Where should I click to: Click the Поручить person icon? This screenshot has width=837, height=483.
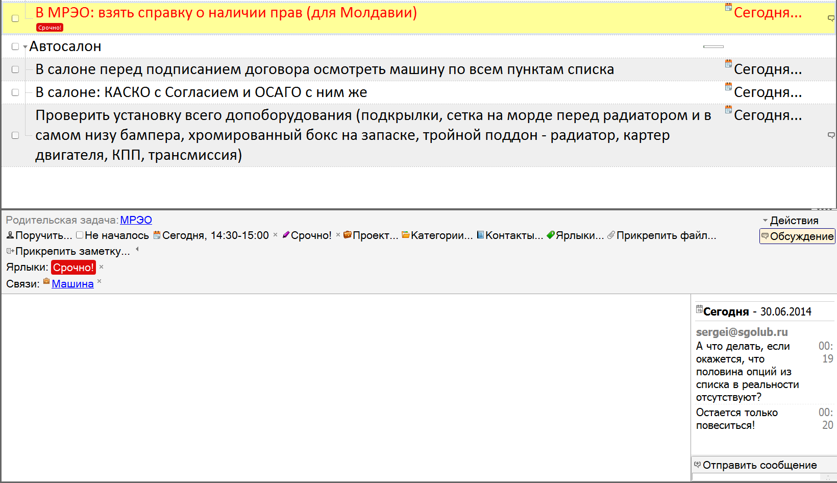[10, 235]
